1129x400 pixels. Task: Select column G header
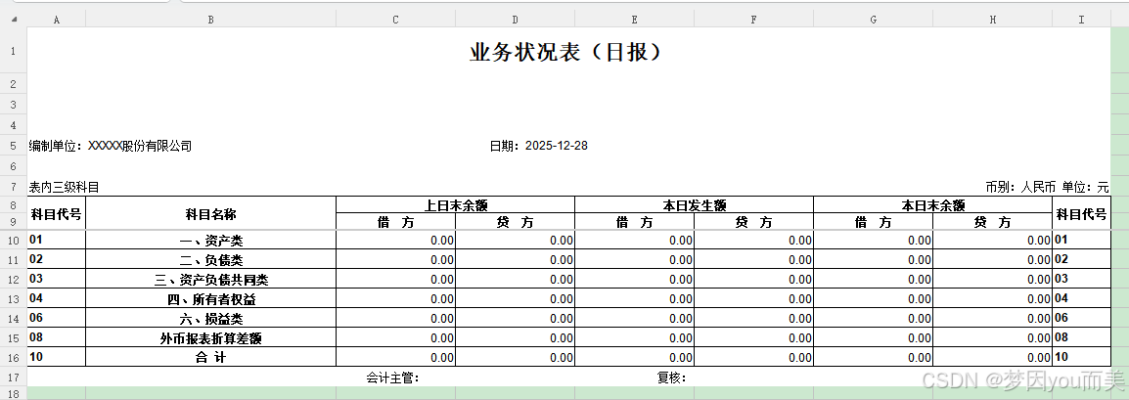874,20
